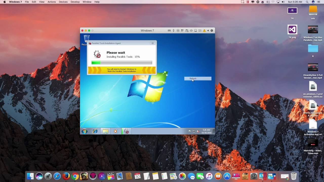324x182 pixels.
Task: Open Calendar in the Dock
Action: pos(137,176)
